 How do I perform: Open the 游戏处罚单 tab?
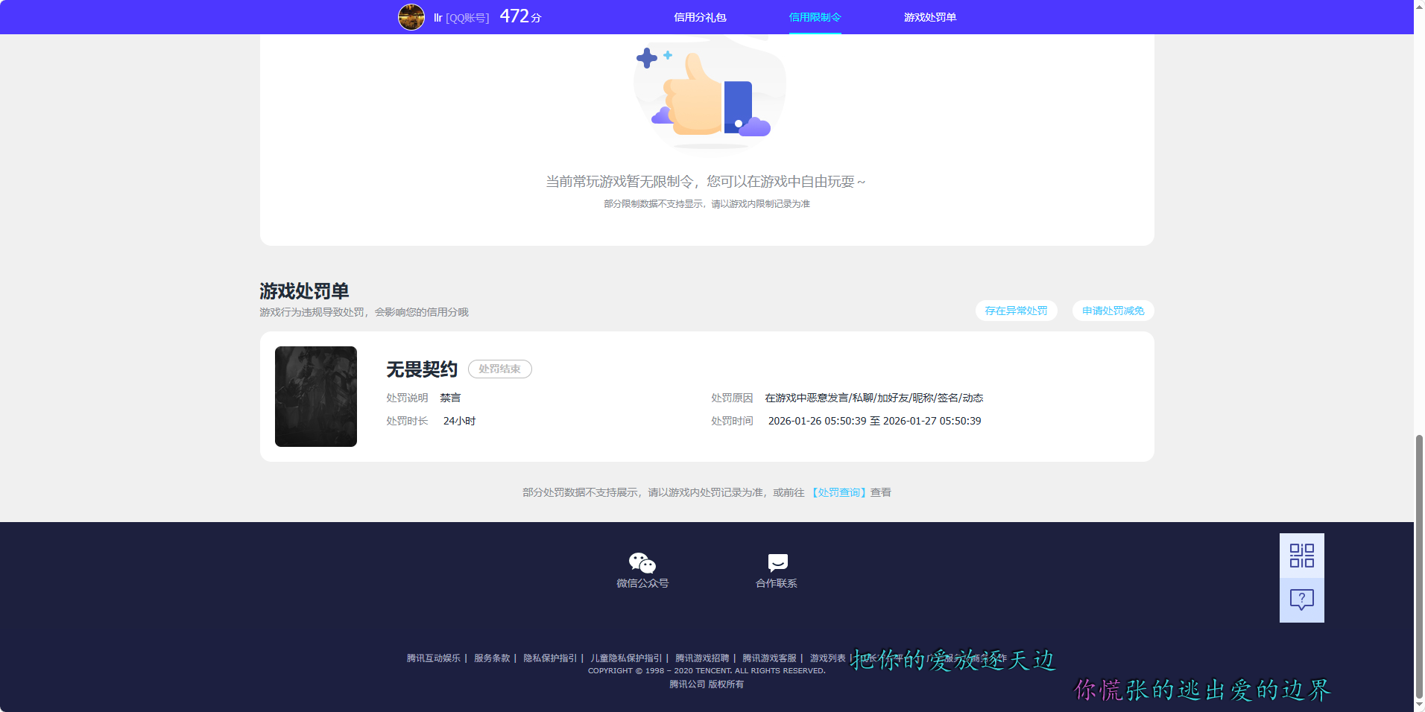point(931,16)
